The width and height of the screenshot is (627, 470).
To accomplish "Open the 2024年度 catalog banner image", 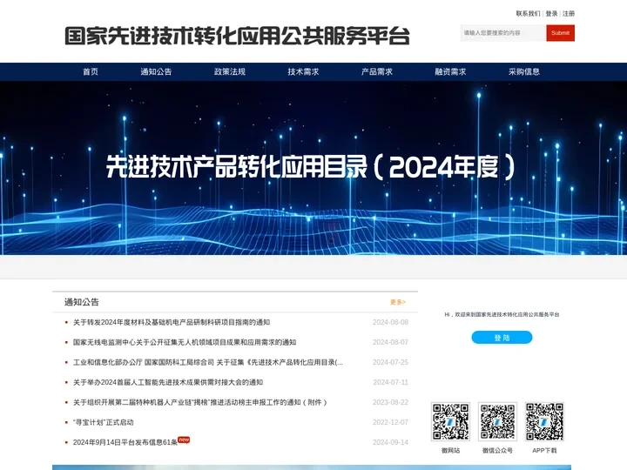I will click(313, 168).
